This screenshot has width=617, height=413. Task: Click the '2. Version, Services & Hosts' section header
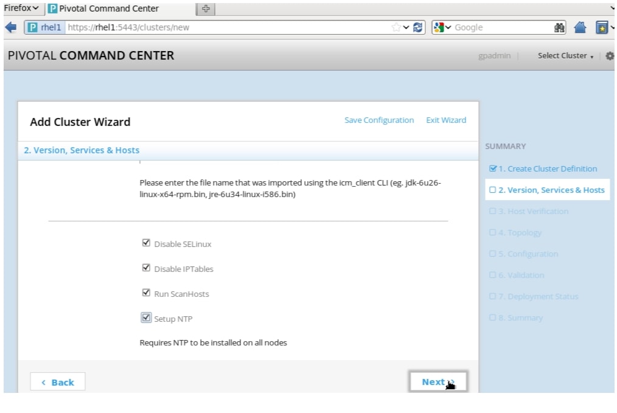(82, 150)
